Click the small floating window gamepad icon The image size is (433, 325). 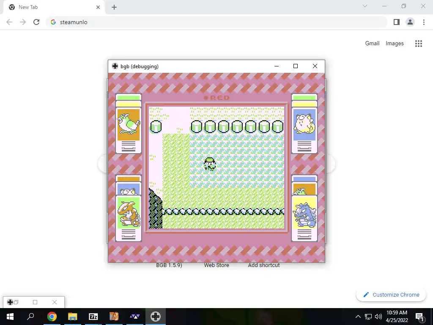click(10, 302)
